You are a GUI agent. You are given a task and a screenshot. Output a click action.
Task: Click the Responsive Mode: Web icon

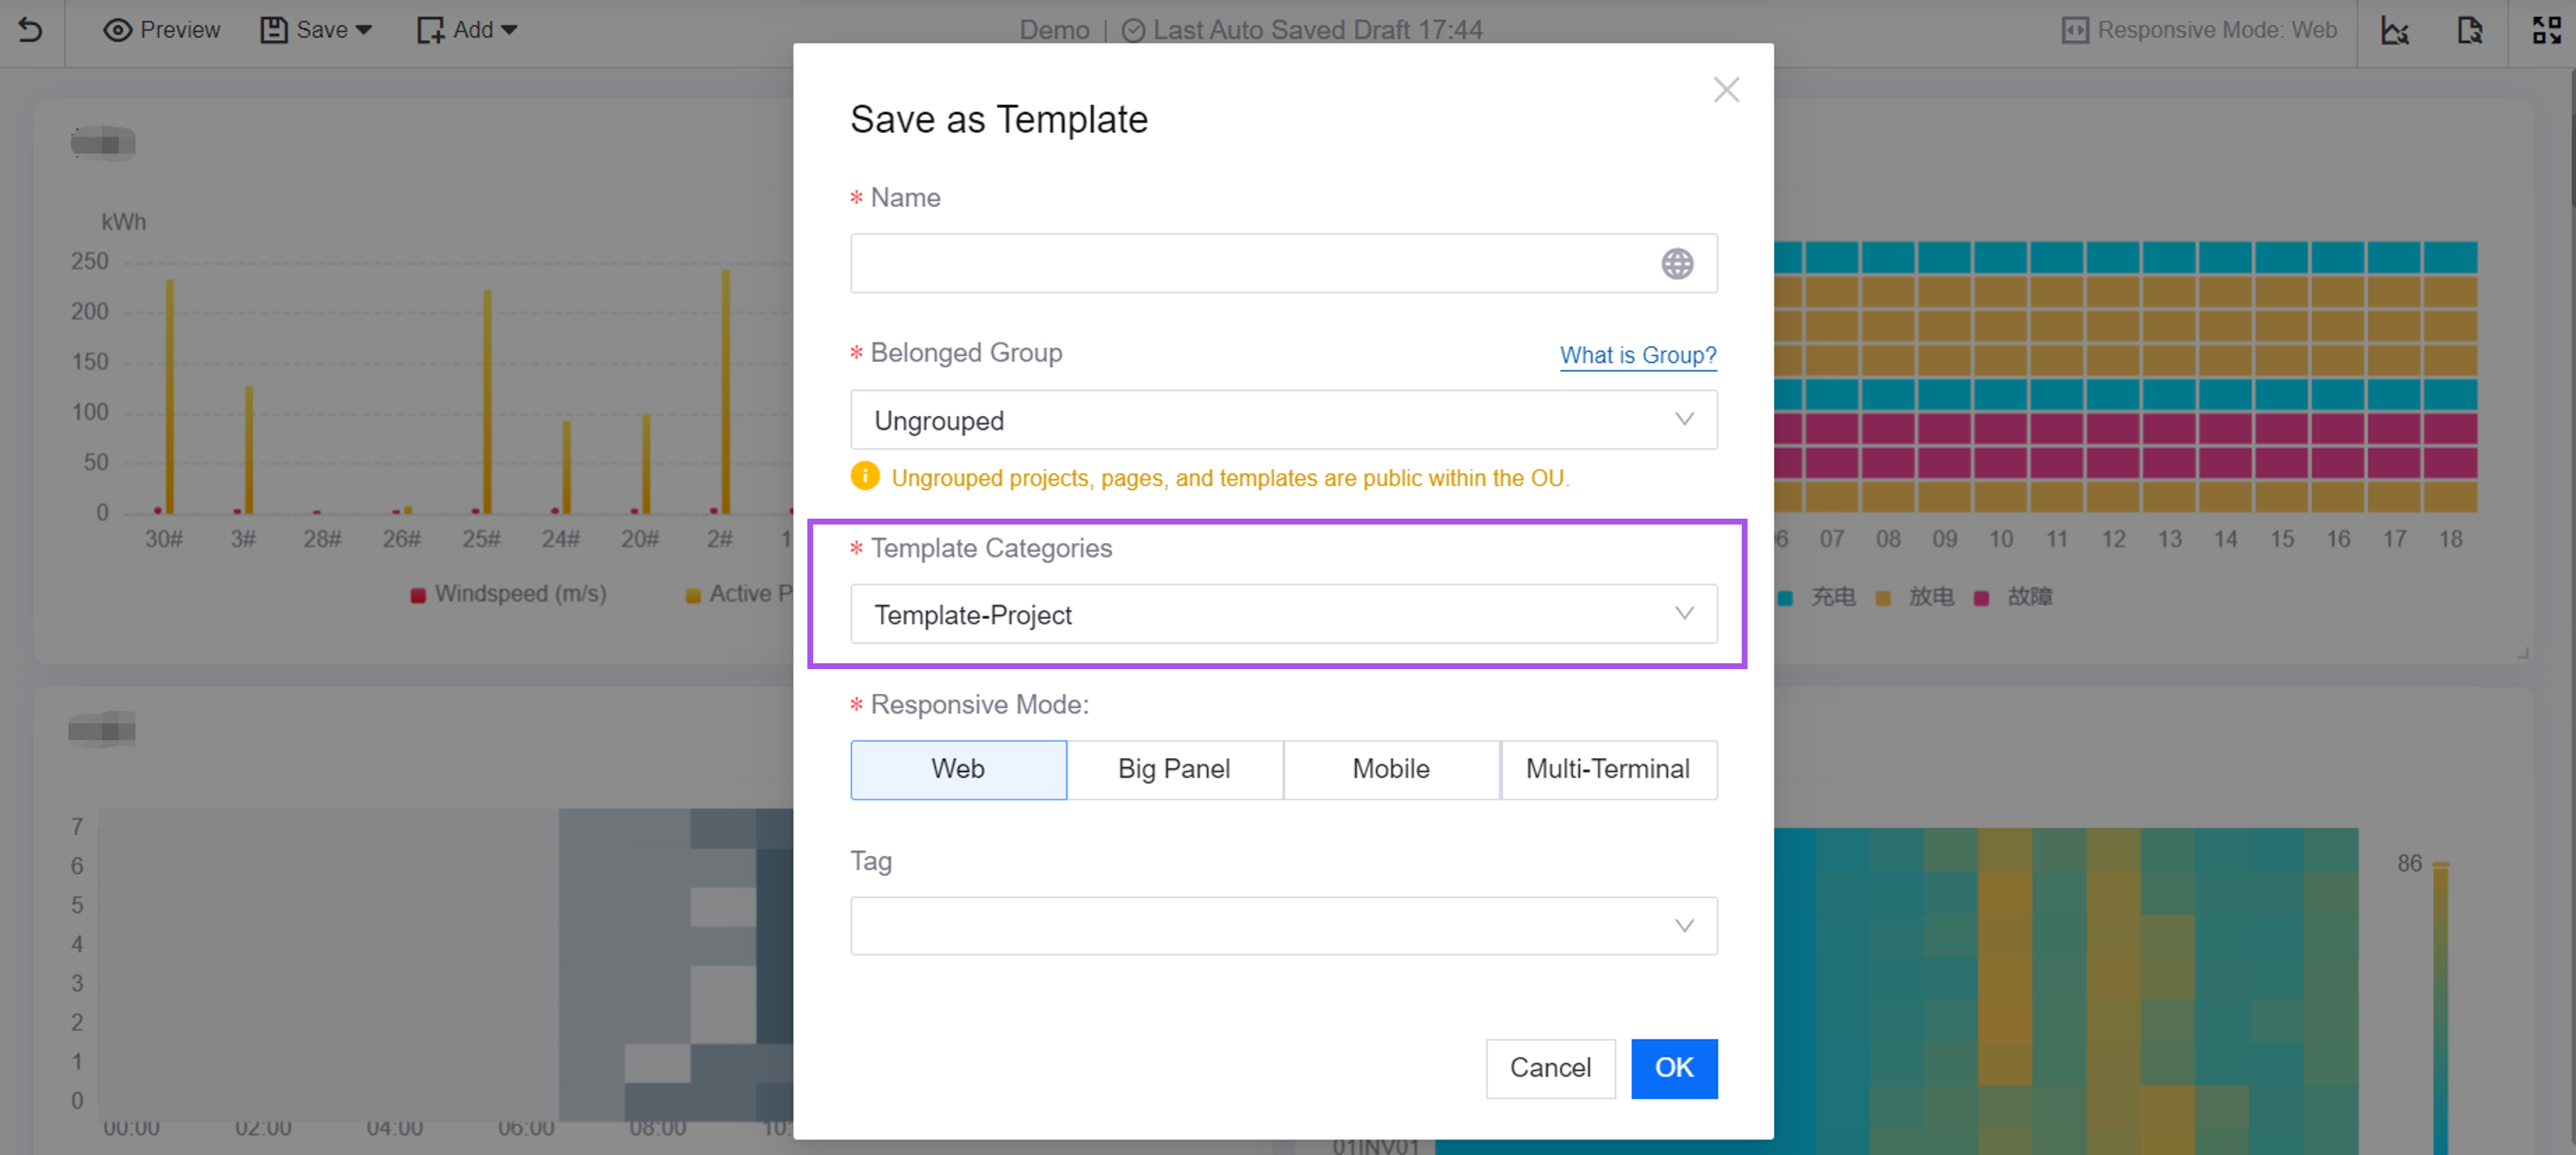[x=2075, y=30]
